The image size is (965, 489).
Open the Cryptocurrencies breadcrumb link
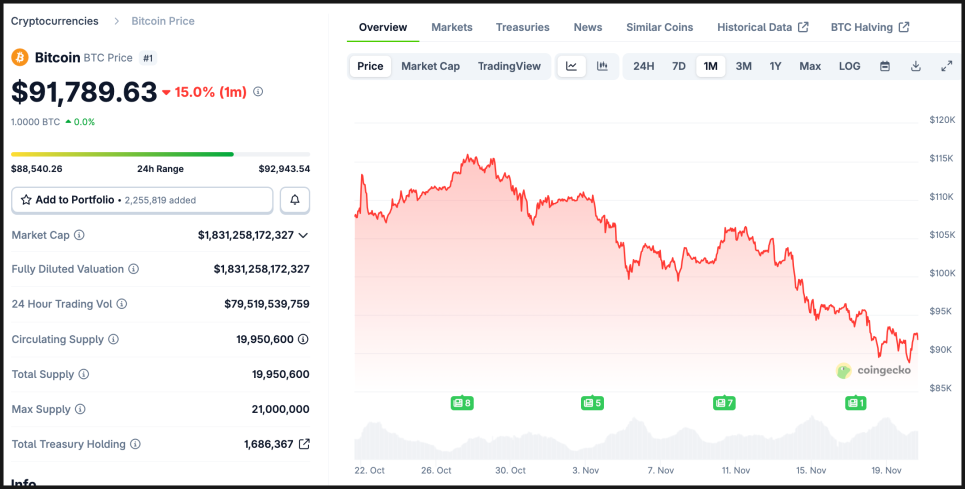coord(55,21)
